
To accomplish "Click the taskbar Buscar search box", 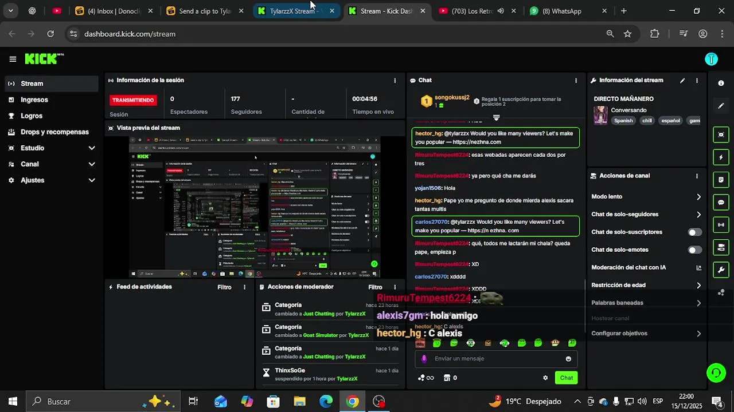I will [x=103, y=402].
